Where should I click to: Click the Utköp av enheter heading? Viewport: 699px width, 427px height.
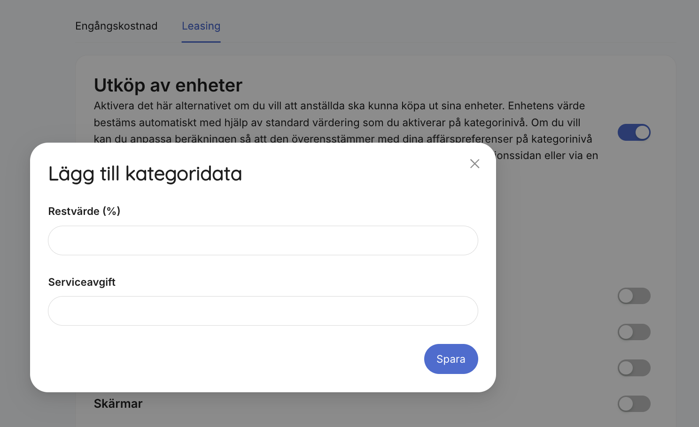click(x=168, y=85)
